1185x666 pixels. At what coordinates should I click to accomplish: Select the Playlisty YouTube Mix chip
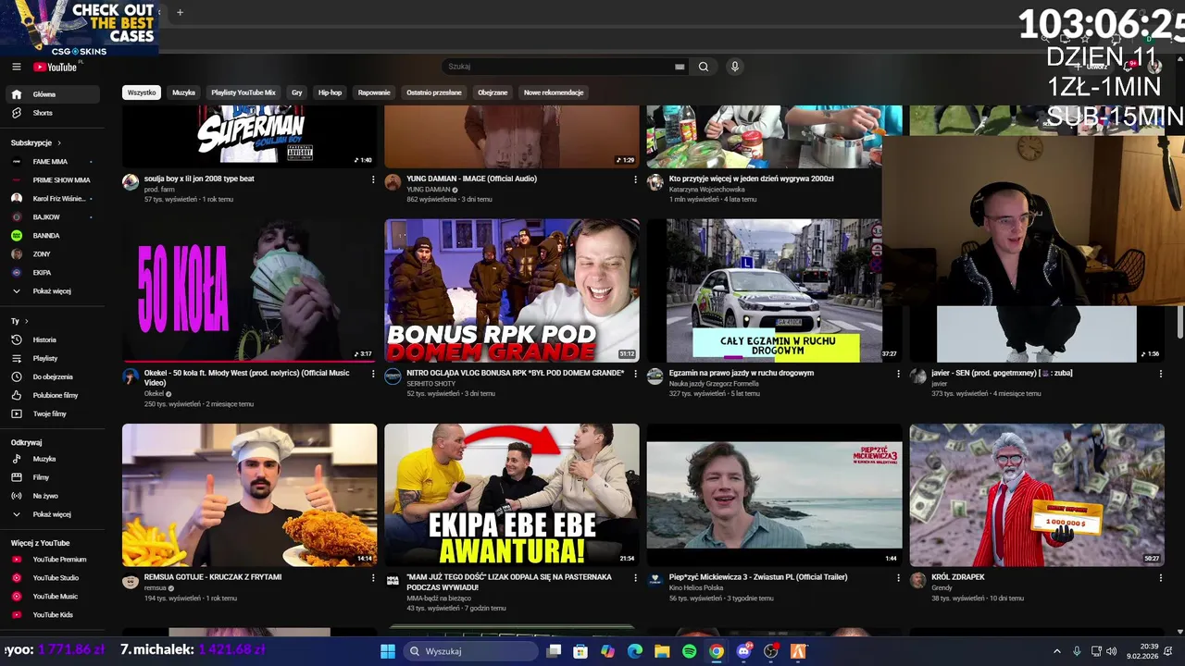pyautogui.click(x=243, y=92)
